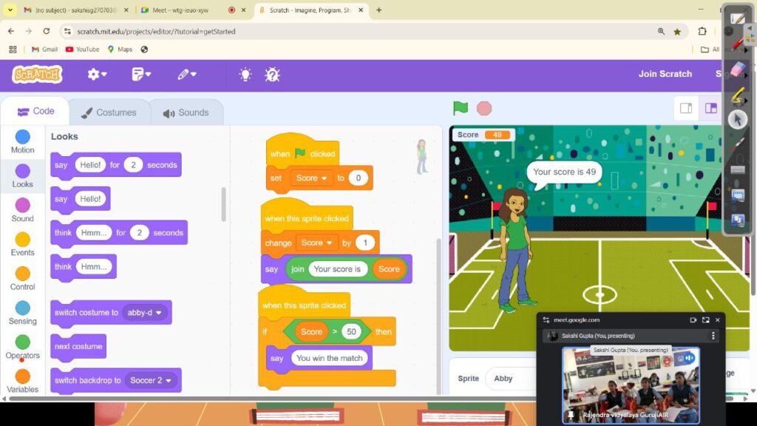Switch to the Costumes tab
Viewport: 757px width, 426px height.
click(x=109, y=112)
